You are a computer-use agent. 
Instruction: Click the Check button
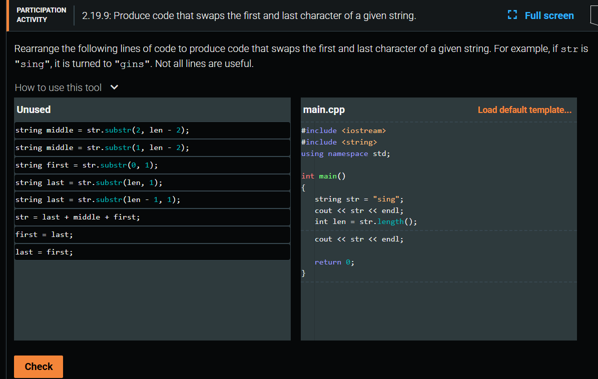[39, 366]
